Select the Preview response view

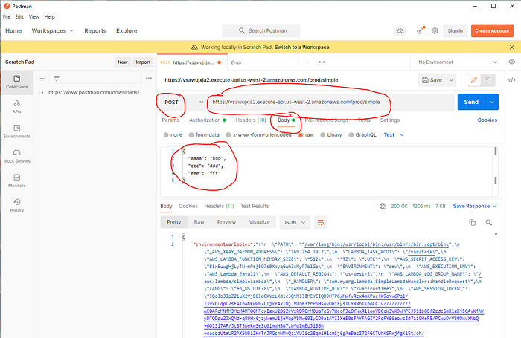(x=226, y=222)
